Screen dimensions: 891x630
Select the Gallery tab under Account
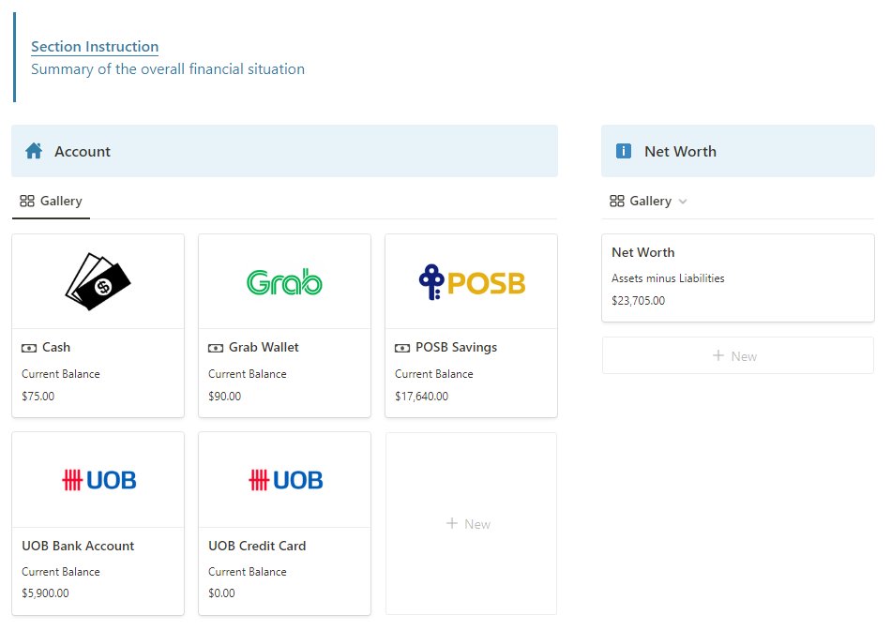(52, 202)
